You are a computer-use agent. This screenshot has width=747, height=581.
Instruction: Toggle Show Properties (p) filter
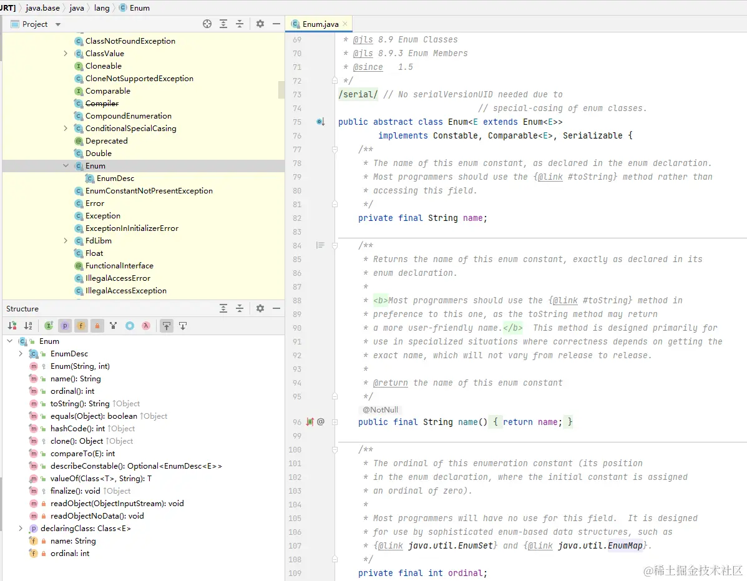(65, 326)
